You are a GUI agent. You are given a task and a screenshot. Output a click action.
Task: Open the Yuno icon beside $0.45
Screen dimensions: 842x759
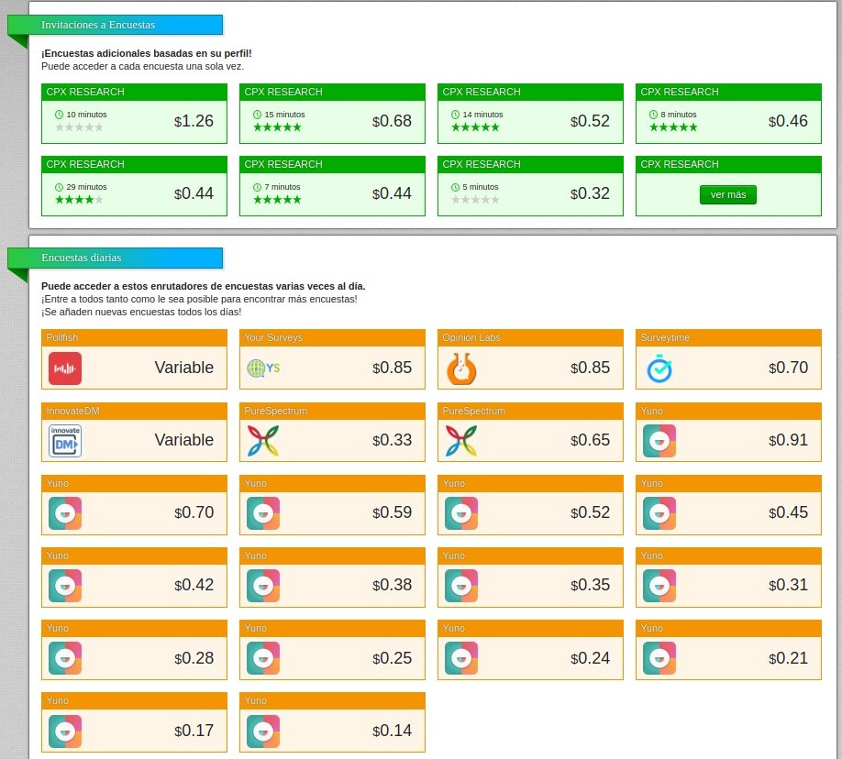659,513
